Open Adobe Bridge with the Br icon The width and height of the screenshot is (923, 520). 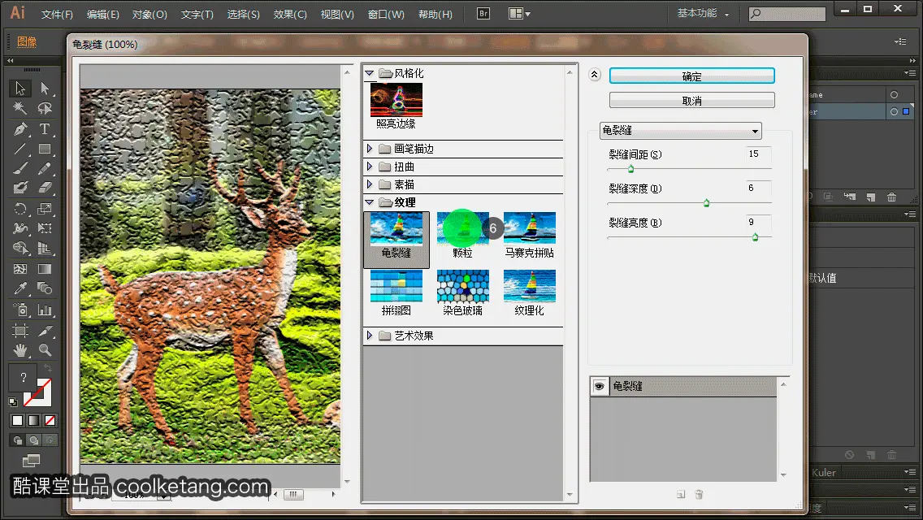click(483, 13)
